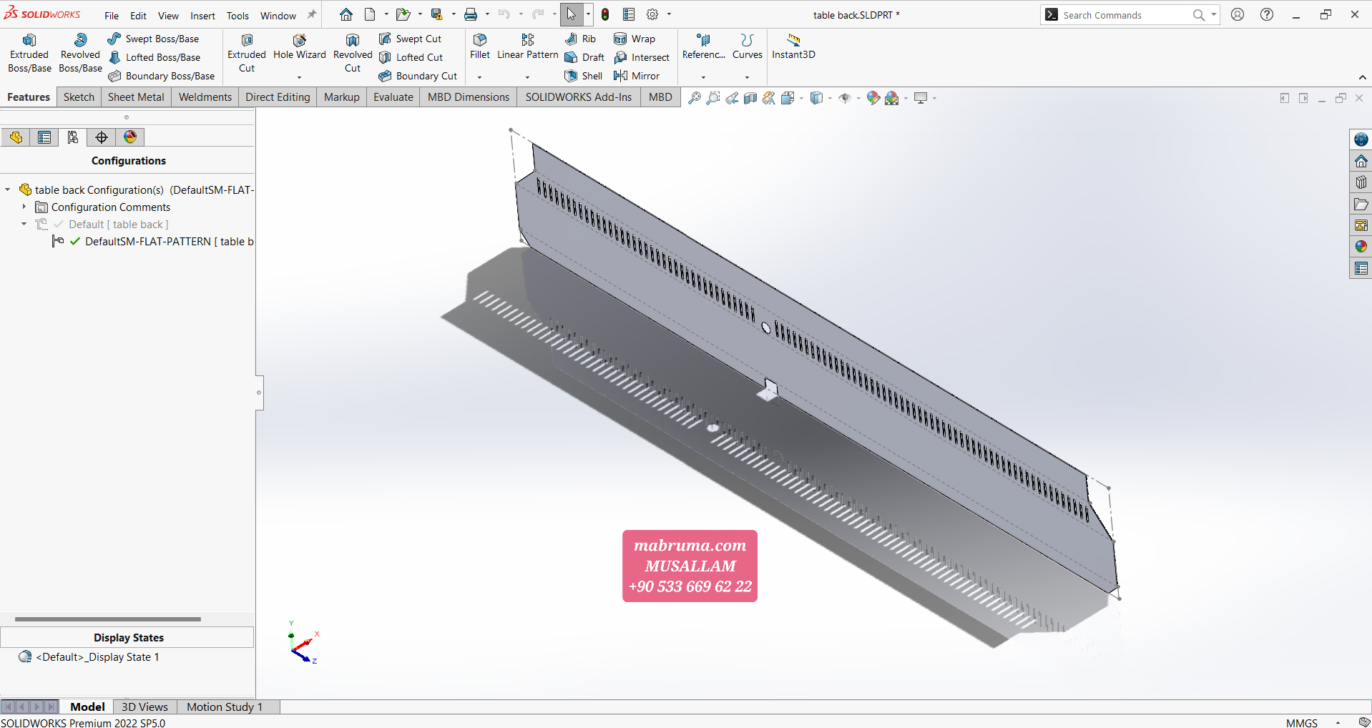Screen dimensions: 1372x728
Task: Expand the Fillet dropdown arrow
Action: [480, 77]
